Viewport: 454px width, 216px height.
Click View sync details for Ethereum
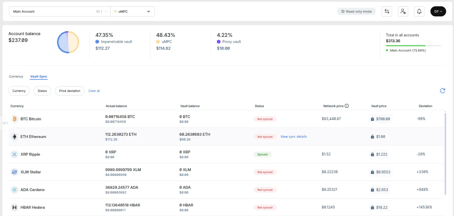(293, 137)
